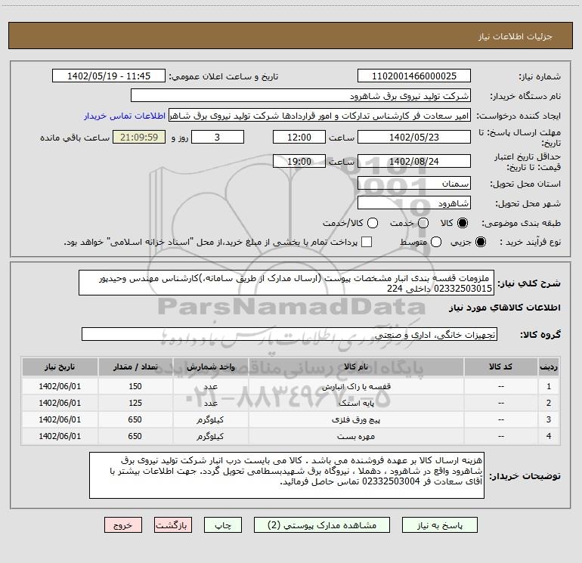Click quantity 125 in پایه استک row
The width and height of the screenshot is (582, 563).
[135, 403]
